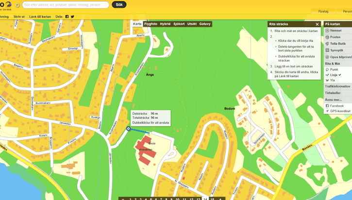Screen dimensions: 352x200
Task: Expand the Annu mer section
Action: (x=334, y=100)
